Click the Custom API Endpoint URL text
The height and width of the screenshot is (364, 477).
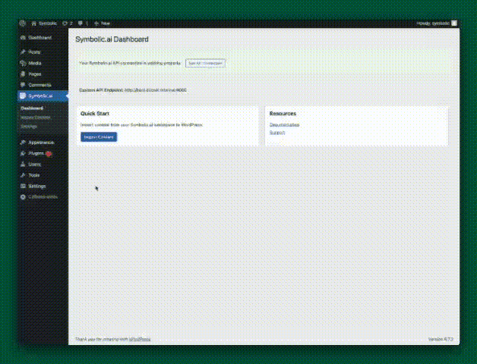click(x=156, y=90)
